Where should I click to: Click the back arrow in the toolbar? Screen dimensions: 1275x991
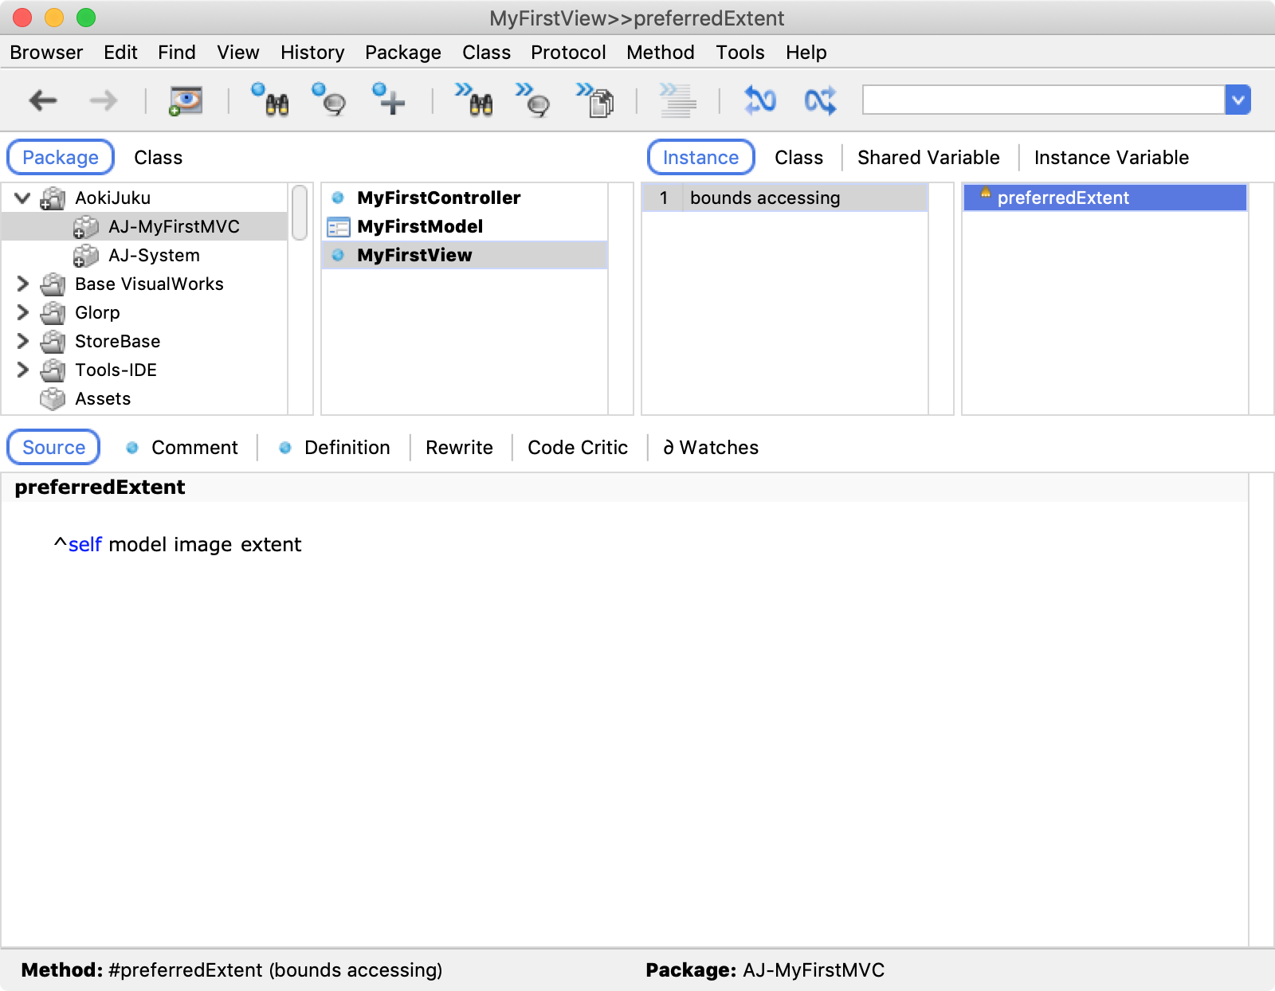[43, 100]
